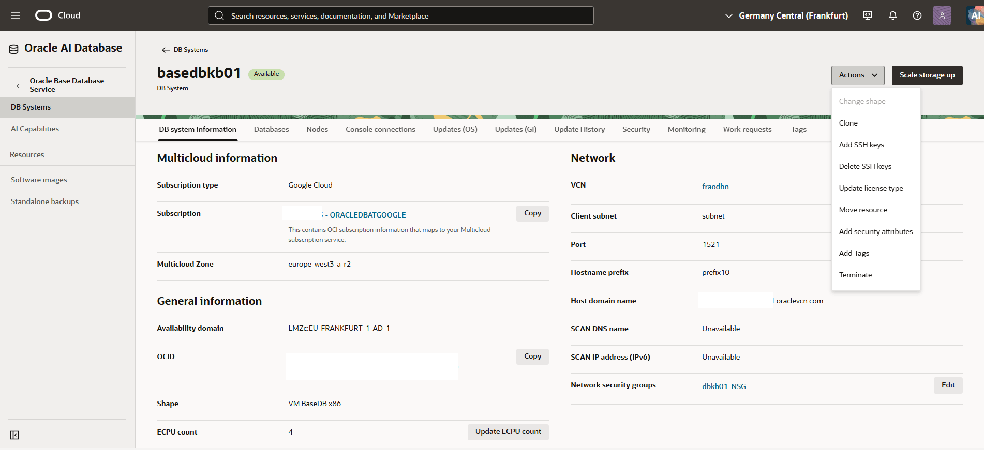The image size is (984, 450).
Task: Click the basedbkb01 system title
Action: pos(199,73)
